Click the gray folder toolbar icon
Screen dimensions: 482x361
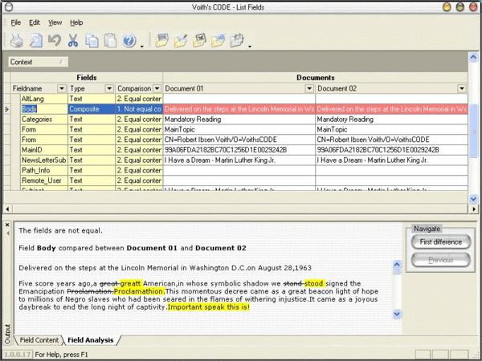pyautogui.click(x=237, y=41)
